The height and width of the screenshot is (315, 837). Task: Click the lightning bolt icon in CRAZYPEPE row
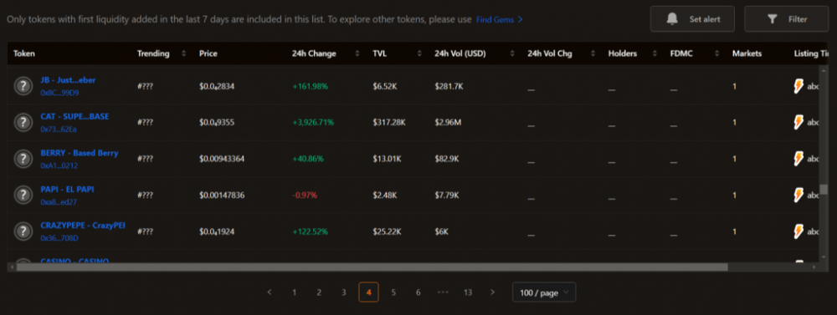coord(798,231)
